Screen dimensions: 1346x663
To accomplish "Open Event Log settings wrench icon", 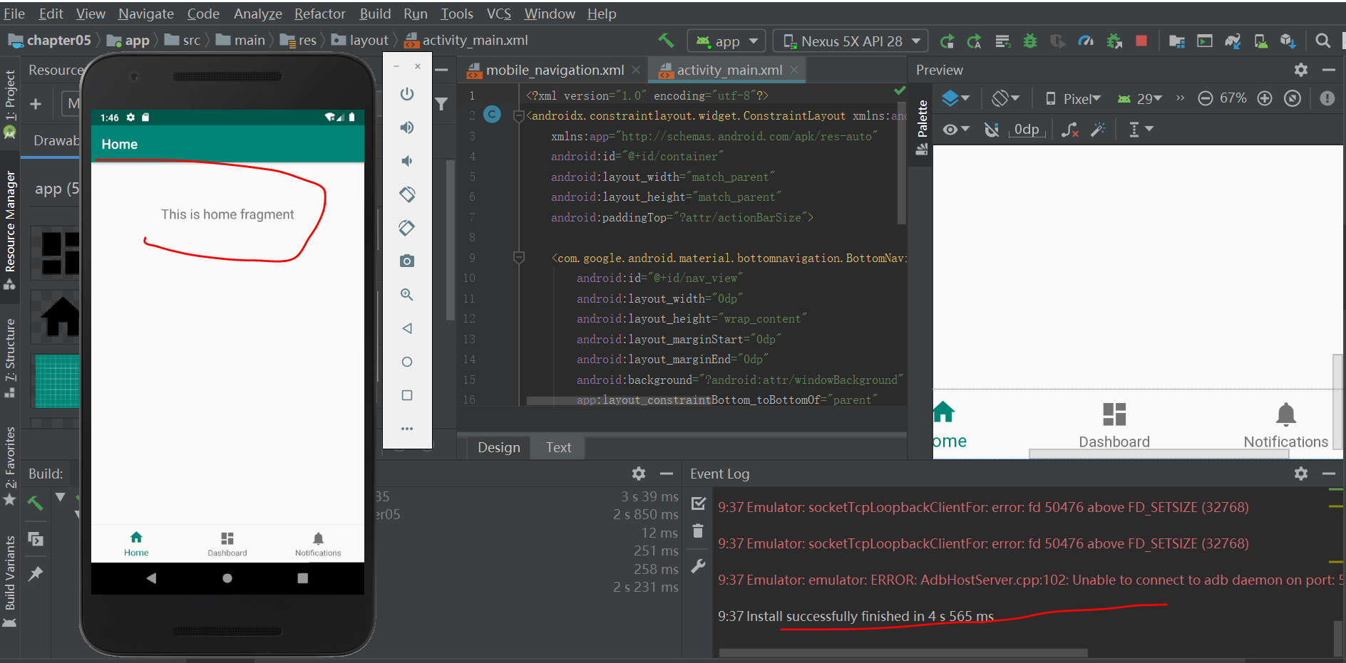I will click(698, 566).
